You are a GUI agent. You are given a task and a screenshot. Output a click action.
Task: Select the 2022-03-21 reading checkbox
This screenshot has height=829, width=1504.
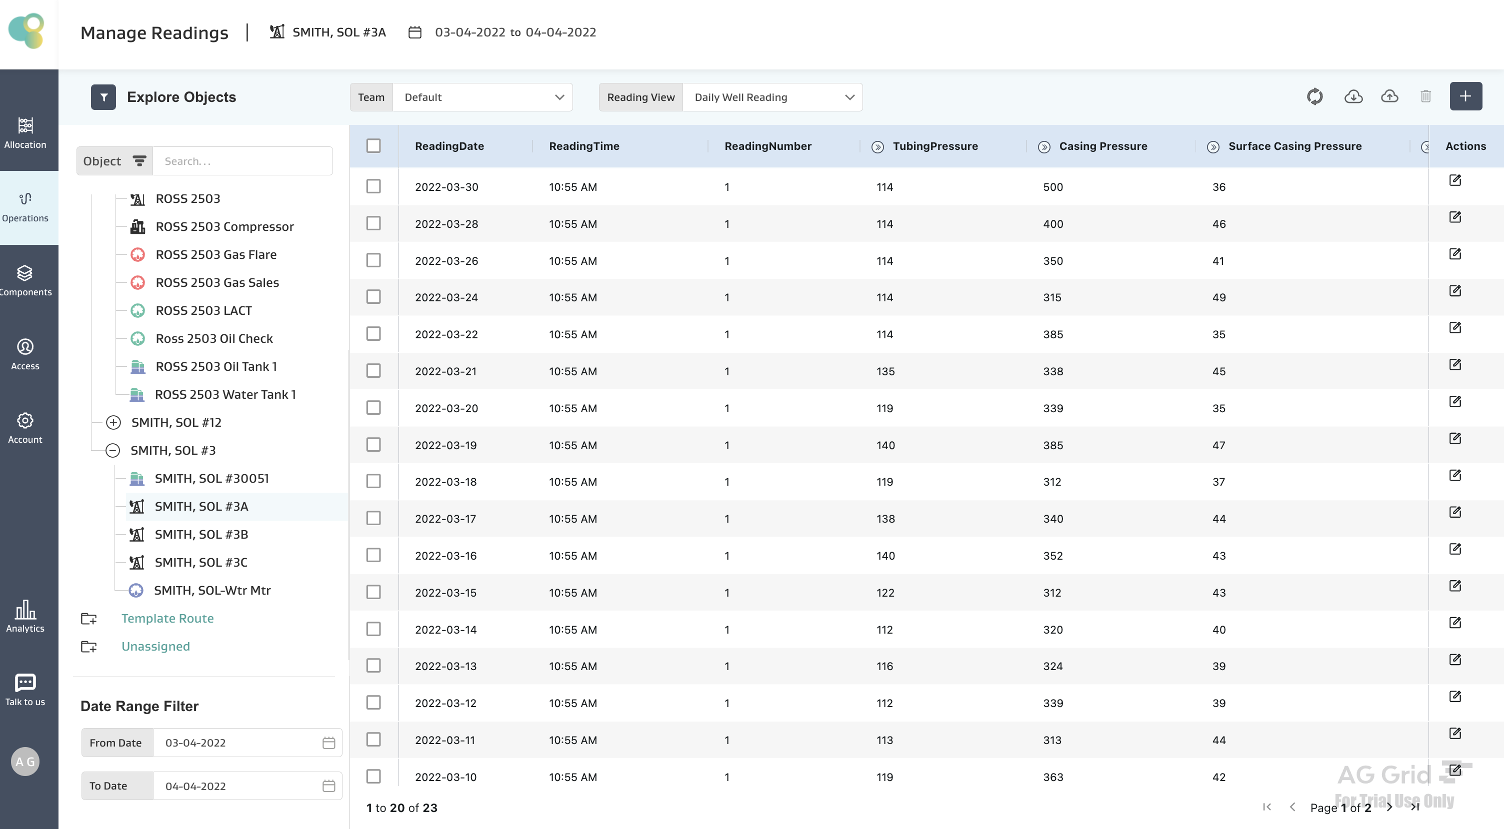pos(373,371)
